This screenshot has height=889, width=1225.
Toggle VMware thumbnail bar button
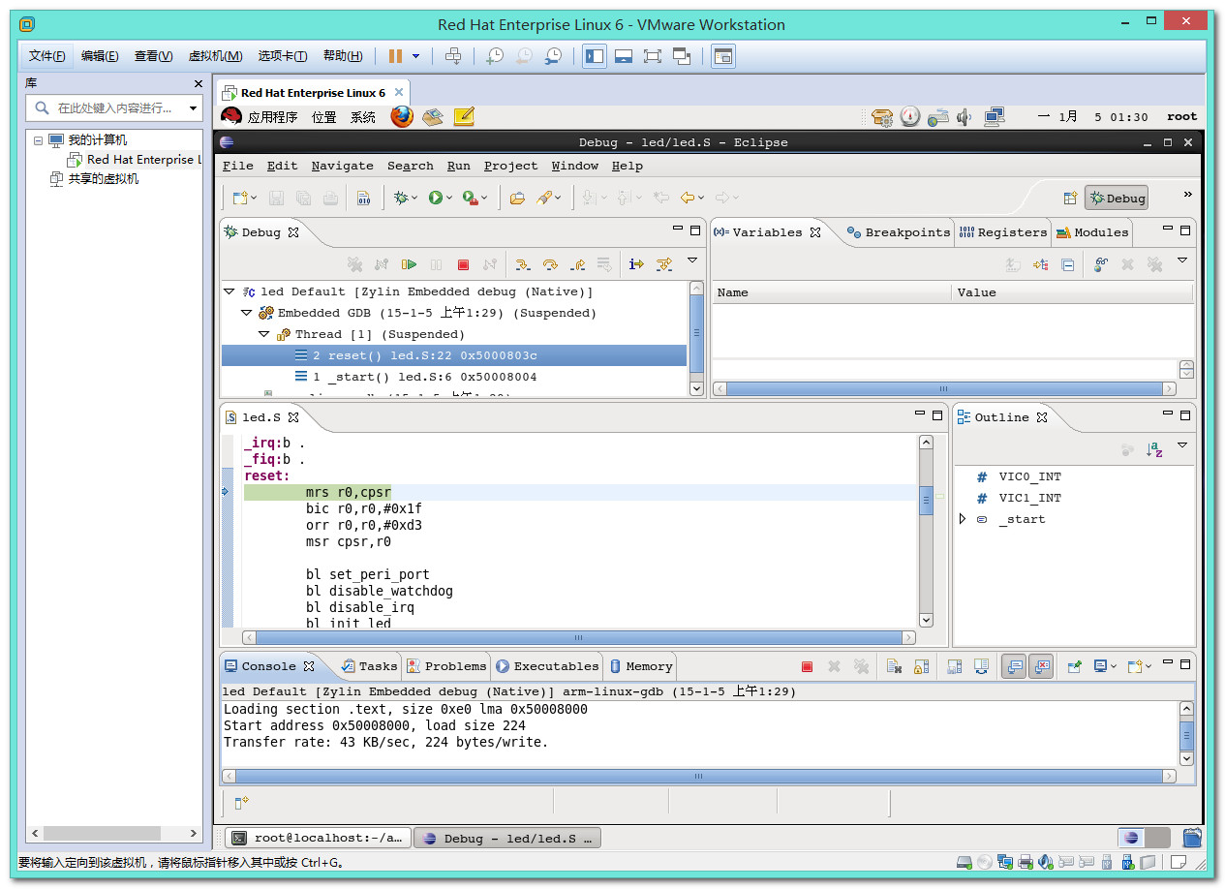[x=624, y=56]
